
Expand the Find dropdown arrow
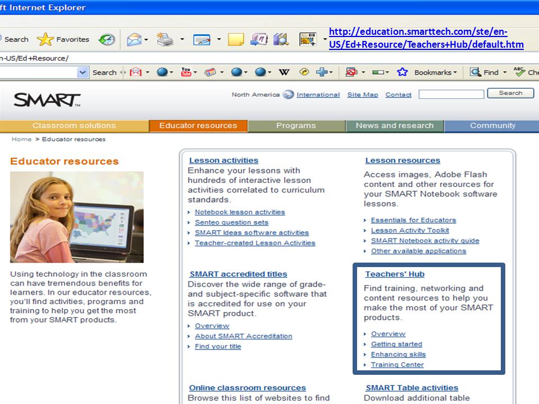(x=505, y=72)
